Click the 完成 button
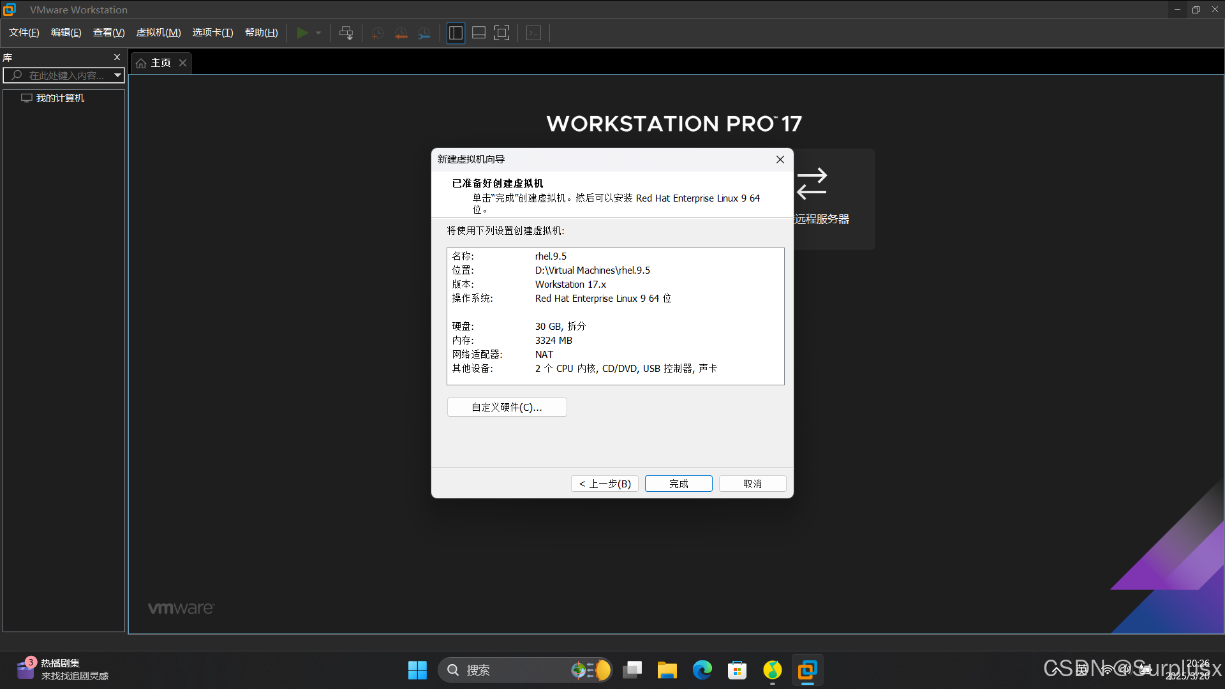 coord(678,484)
